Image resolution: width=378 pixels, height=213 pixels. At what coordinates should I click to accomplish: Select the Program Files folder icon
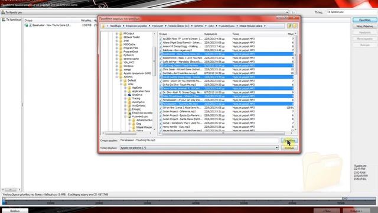120,48
